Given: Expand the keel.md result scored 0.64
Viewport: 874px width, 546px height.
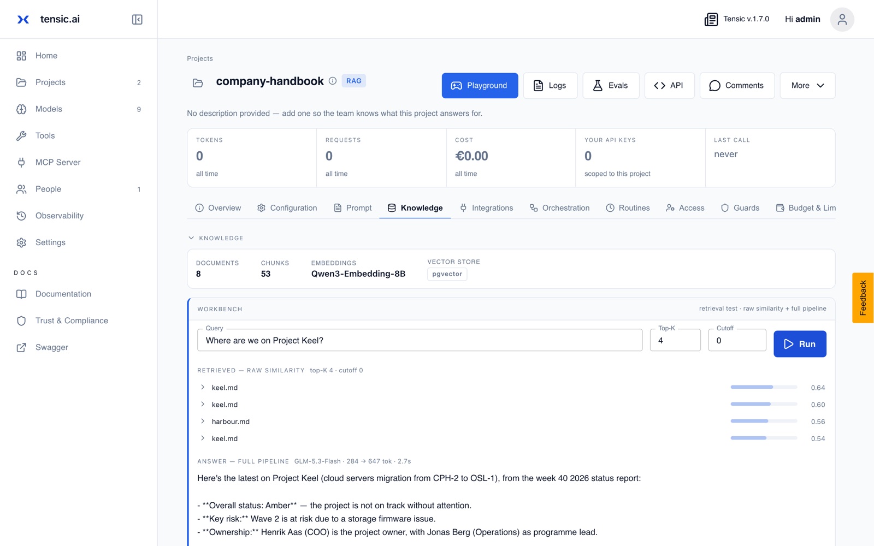Looking at the screenshot, I should click(203, 387).
